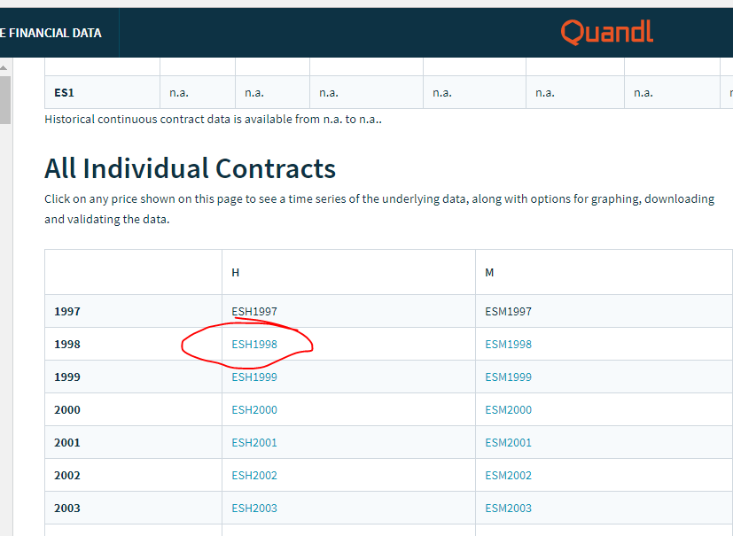
Task: Click the ESH2001 link
Action: (254, 442)
